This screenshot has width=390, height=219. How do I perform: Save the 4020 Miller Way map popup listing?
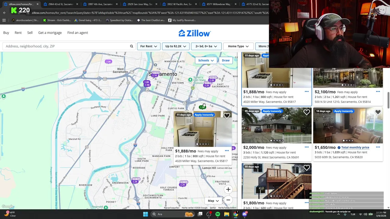[227, 116]
